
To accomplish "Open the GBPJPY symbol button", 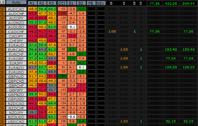I will coord(16,90).
